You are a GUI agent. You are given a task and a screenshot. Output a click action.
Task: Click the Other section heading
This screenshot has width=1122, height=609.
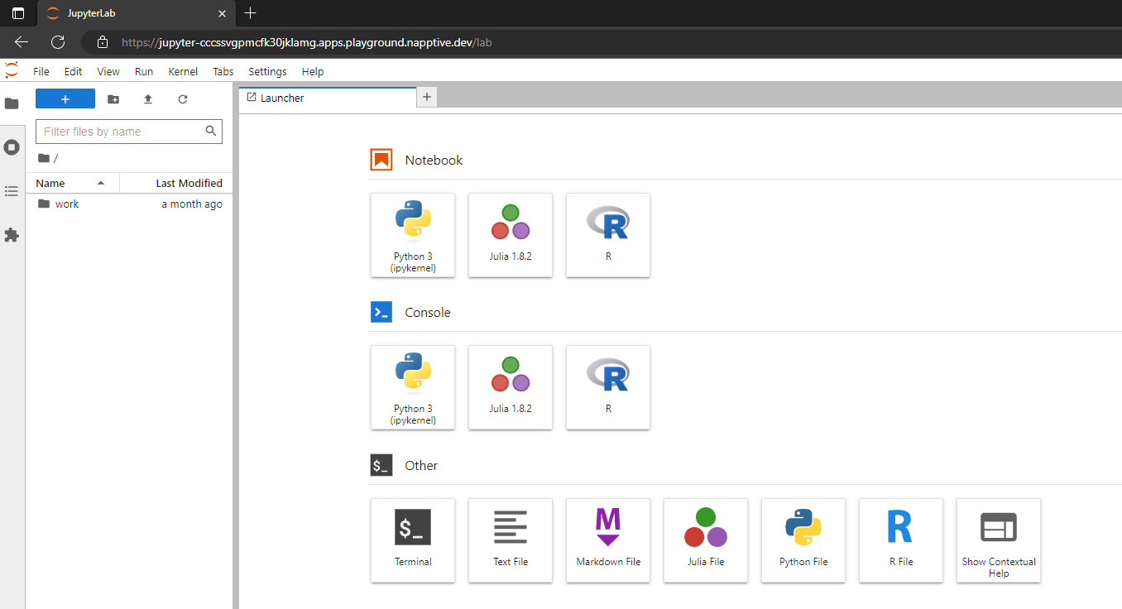click(421, 466)
